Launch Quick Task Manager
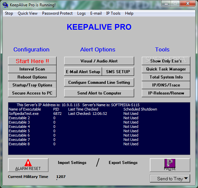The height and width of the screenshot is (188, 198). click(166, 69)
